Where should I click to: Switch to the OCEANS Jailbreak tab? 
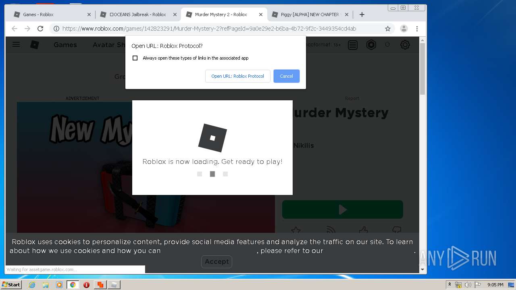(x=138, y=14)
